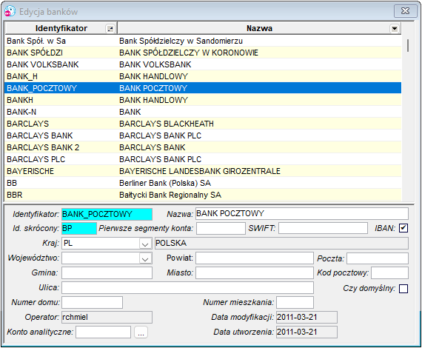Click the POLSKA country name field
The image size is (422, 348).
click(x=281, y=244)
